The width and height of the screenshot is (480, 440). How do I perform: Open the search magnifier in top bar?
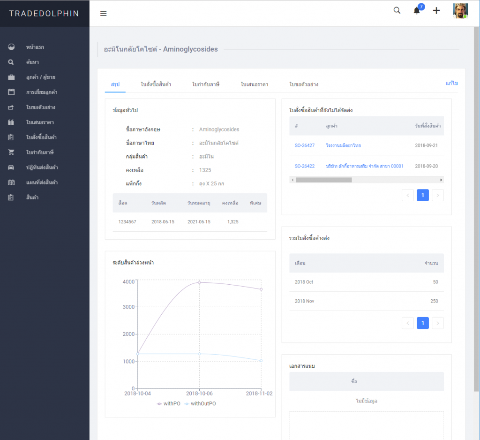click(x=397, y=10)
